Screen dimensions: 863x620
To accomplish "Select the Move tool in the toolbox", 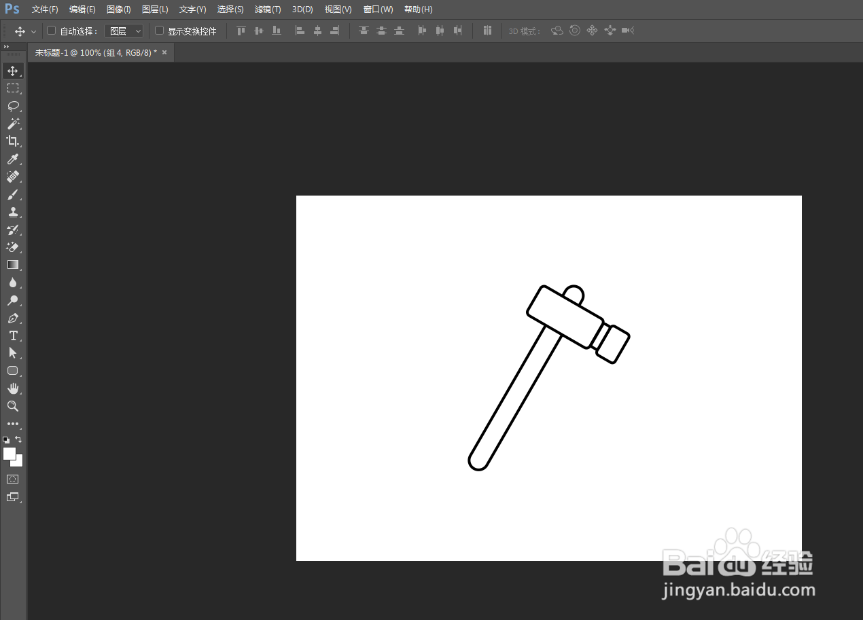I will pos(13,71).
